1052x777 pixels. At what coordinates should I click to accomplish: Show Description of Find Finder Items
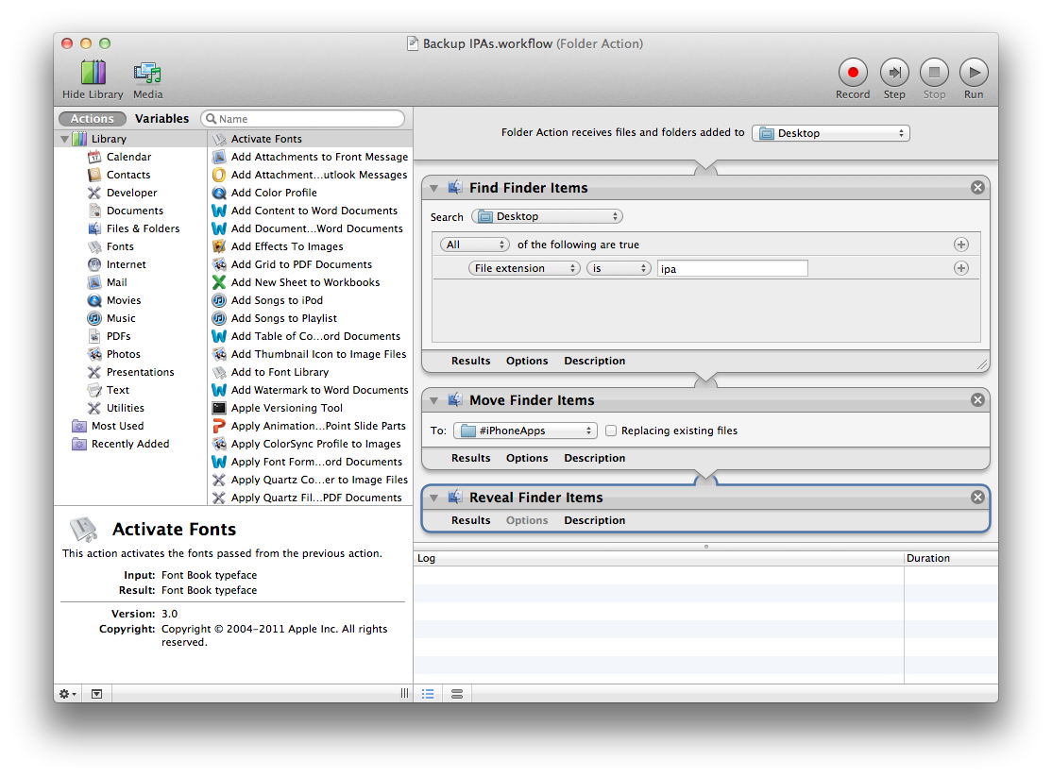(594, 361)
